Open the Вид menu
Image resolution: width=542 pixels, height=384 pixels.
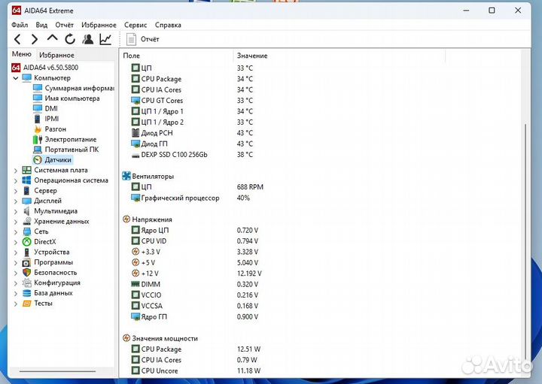(x=41, y=25)
